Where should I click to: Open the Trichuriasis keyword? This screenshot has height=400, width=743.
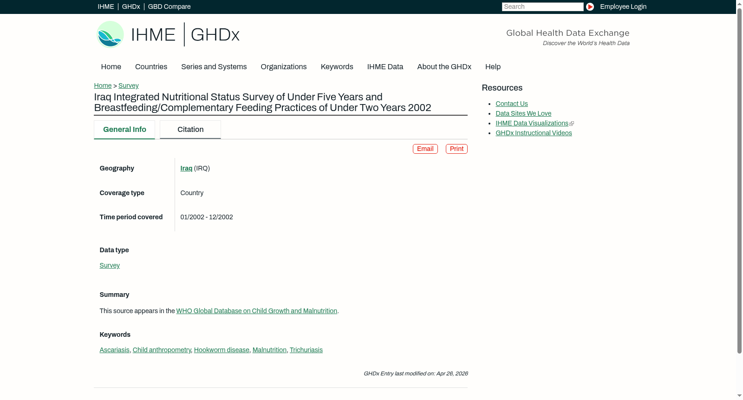(x=306, y=350)
